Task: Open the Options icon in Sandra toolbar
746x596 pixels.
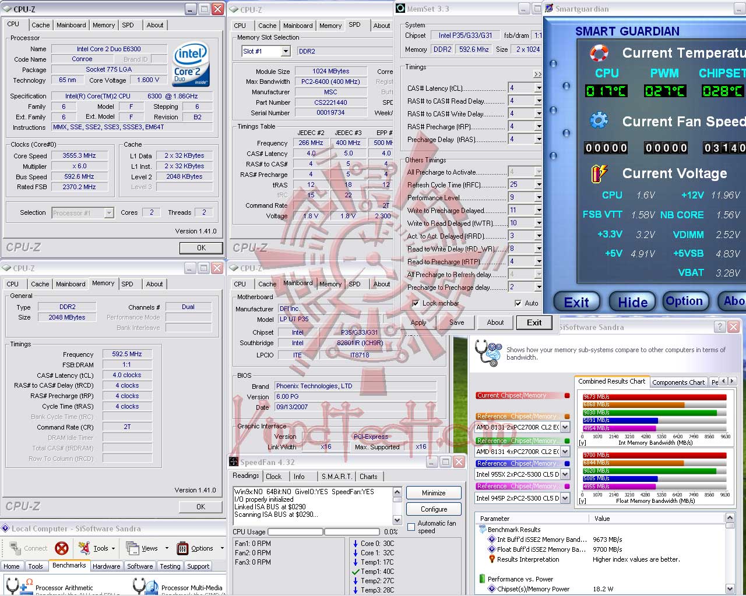Action: click(182, 548)
